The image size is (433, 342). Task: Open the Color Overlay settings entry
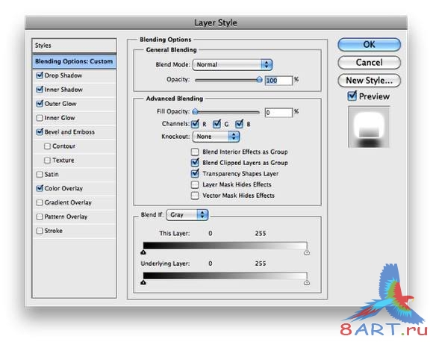pyautogui.click(x=63, y=188)
